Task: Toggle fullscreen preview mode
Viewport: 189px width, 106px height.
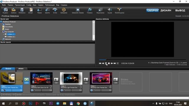Action: pyautogui.click(x=118, y=63)
